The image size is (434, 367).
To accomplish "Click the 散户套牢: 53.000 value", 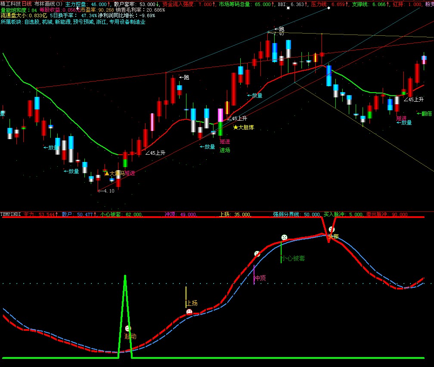I will point(136,4).
